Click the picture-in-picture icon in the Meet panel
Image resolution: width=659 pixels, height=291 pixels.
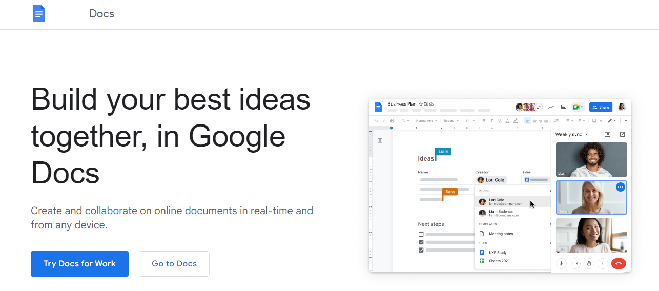pos(608,134)
